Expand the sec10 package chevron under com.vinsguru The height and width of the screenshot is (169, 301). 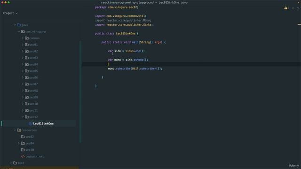pyautogui.click(x=23, y=104)
